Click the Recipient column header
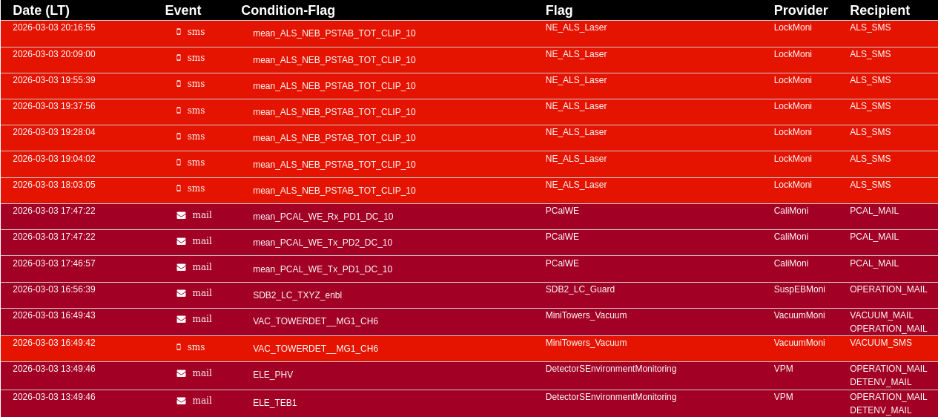Screen dimensions: 938x417 [879, 10]
